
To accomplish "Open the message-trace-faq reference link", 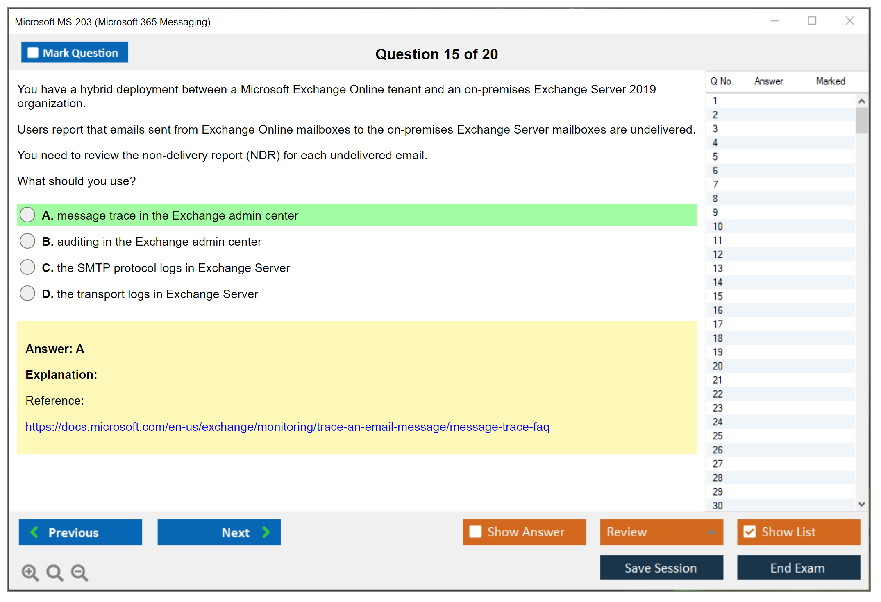I will click(287, 427).
